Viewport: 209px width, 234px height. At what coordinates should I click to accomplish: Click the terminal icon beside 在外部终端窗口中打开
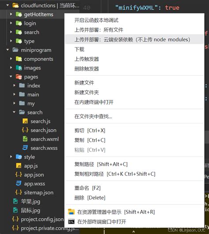pos(71,222)
